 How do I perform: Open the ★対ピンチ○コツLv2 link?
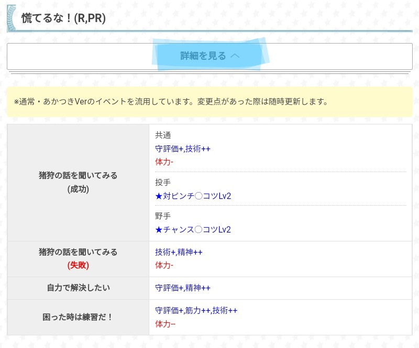pos(193,196)
